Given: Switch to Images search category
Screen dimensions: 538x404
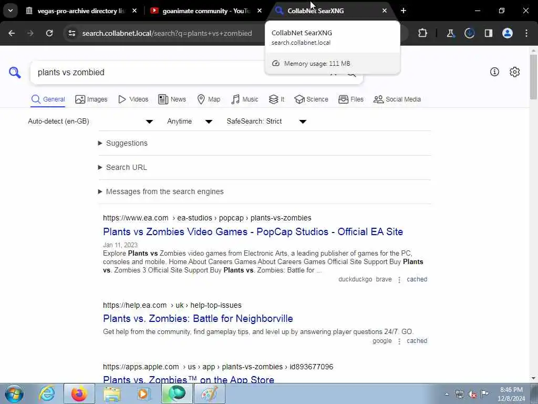Looking at the screenshot, I should (91, 99).
